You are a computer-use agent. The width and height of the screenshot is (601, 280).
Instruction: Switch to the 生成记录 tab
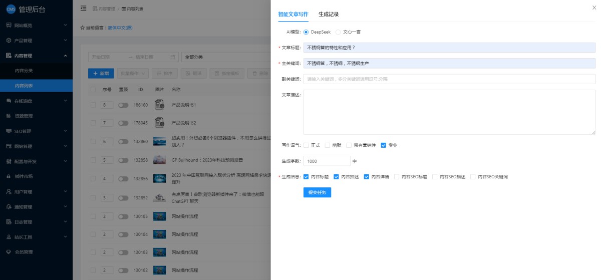[x=329, y=14]
